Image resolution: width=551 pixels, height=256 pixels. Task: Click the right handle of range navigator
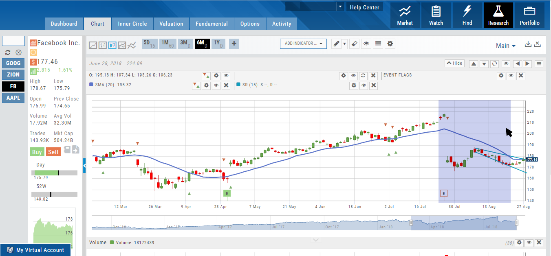[517, 223]
